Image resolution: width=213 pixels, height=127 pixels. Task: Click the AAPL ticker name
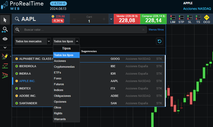coord(29,19)
